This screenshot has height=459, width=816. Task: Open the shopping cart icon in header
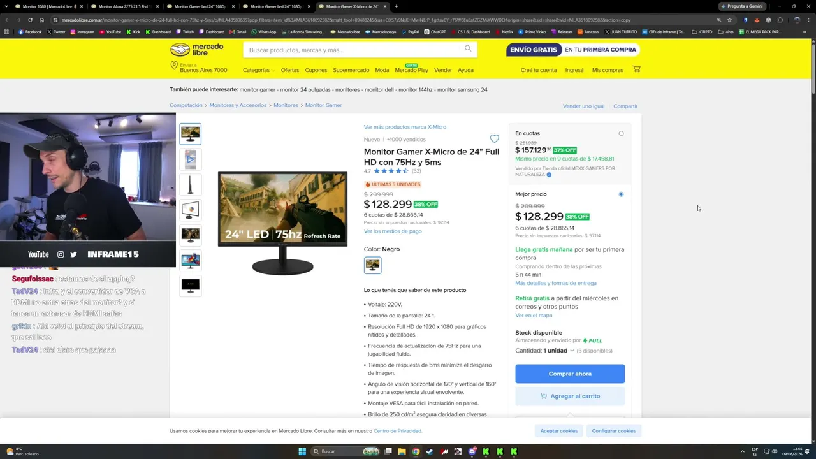coord(636,69)
